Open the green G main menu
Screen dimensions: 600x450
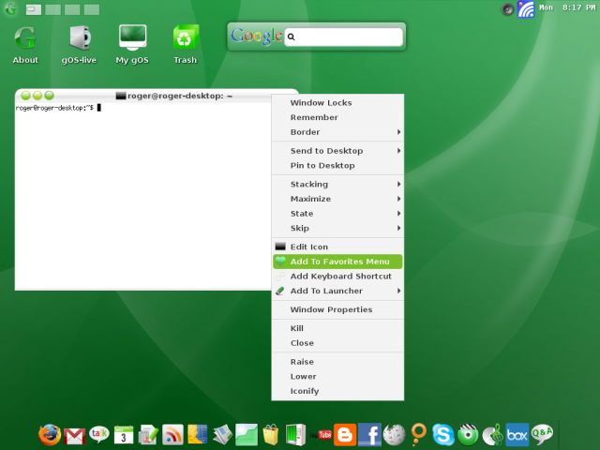point(10,8)
